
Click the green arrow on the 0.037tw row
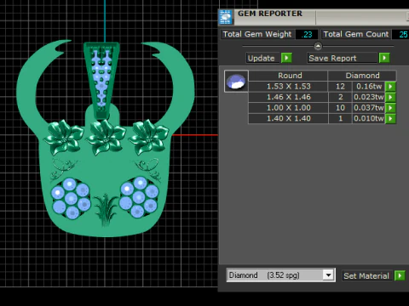pos(390,108)
